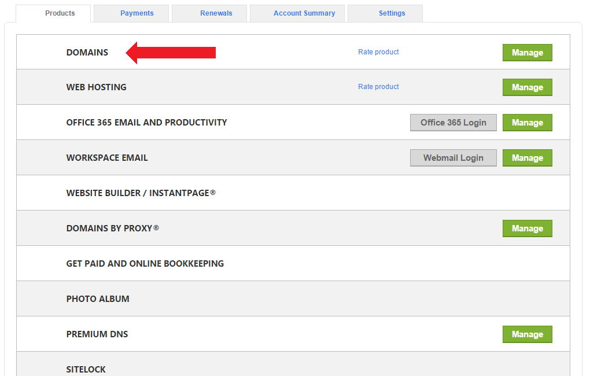590x376 pixels.
Task: Open the Webmail Login button
Action: [x=453, y=158]
